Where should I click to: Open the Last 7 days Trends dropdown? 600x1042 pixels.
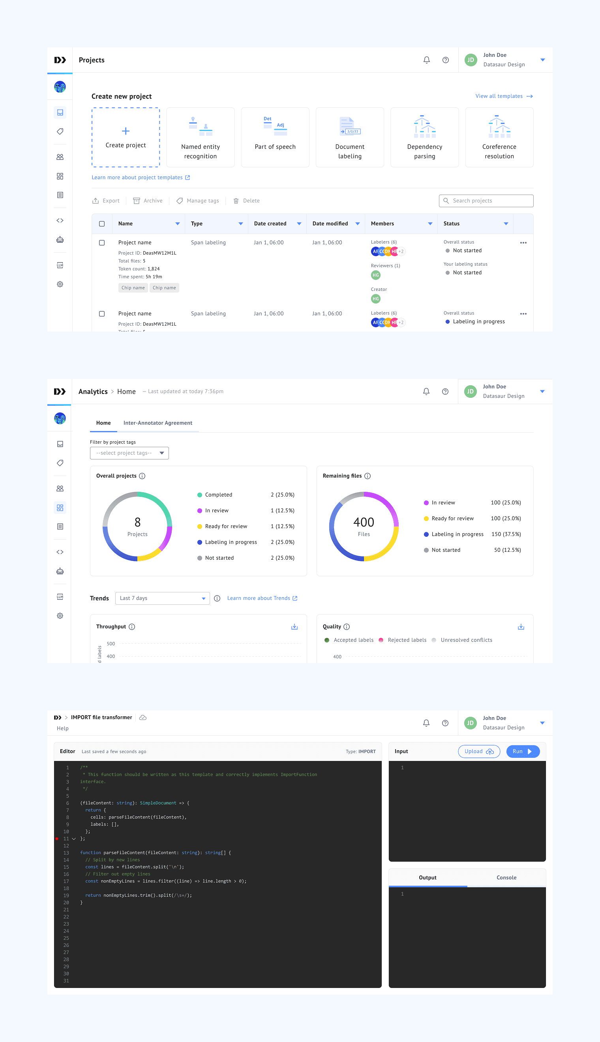162,598
